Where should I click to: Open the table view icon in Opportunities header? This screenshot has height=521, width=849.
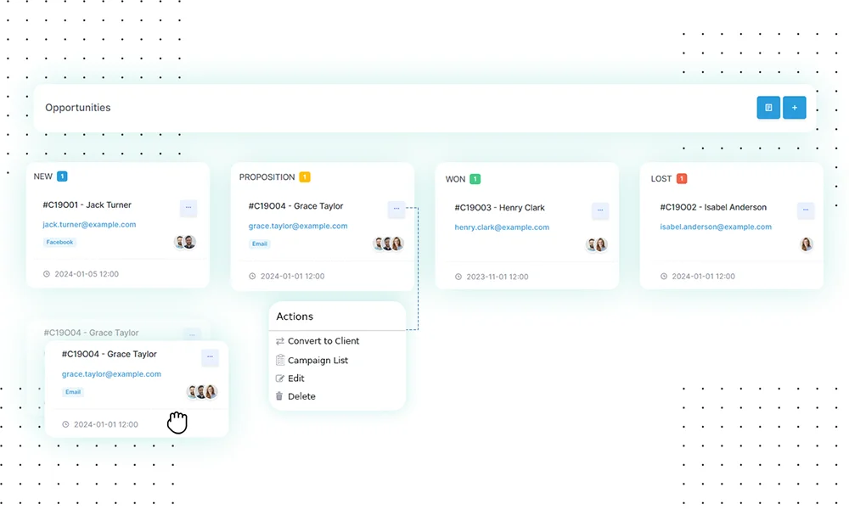767,108
